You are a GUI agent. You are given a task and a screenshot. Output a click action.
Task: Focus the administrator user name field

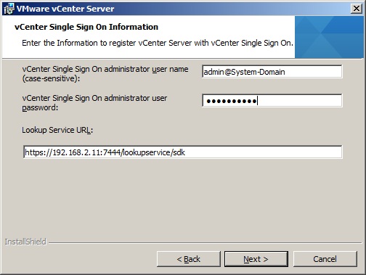click(x=272, y=72)
